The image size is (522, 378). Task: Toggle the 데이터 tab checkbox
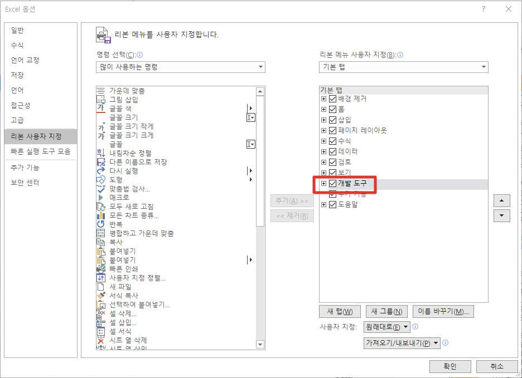coord(332,151)
